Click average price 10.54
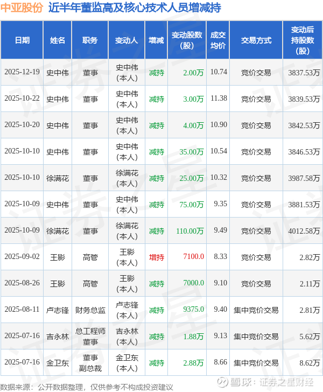The width and height of the screenshot is (323, 392). pos(219,151)
